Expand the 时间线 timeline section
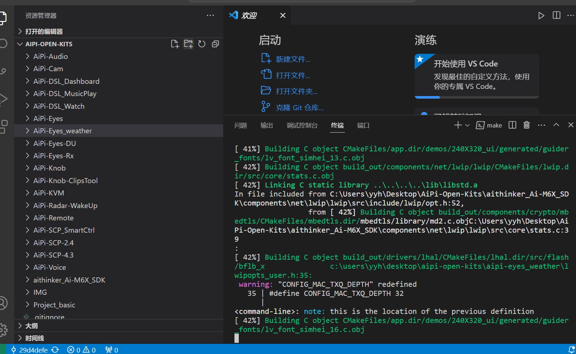Viewport: 576px width, 354px height. [119, 338]
